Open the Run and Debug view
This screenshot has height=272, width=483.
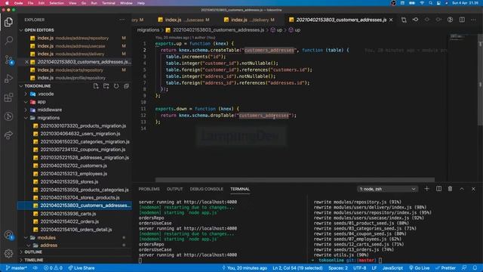8,79
